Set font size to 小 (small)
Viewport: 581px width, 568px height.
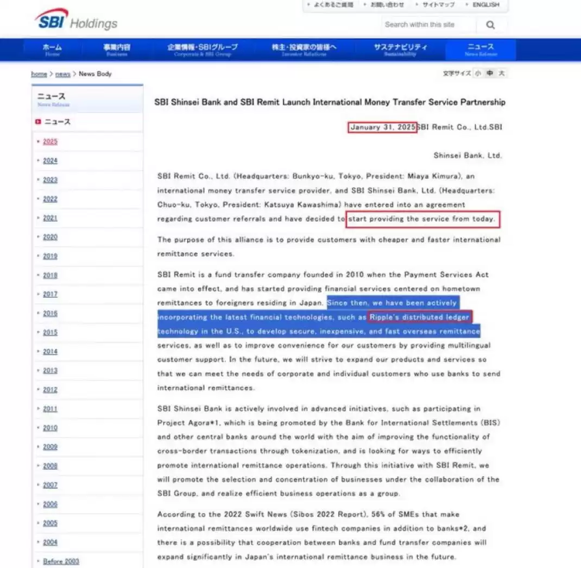(478, 73)
